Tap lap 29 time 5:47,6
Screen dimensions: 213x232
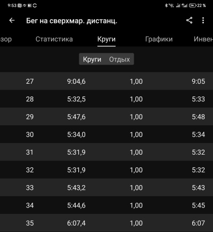pos(76,117)
